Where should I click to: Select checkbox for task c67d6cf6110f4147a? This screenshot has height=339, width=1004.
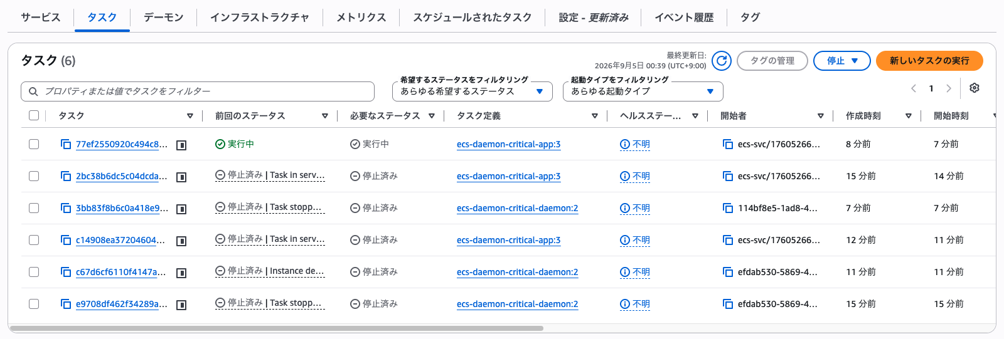[x=34, y=272]
